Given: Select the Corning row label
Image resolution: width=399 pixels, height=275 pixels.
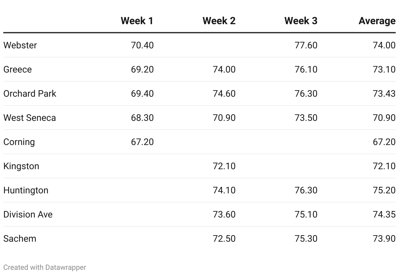Looking at the screenshot, I should click(x=19, y=142).
